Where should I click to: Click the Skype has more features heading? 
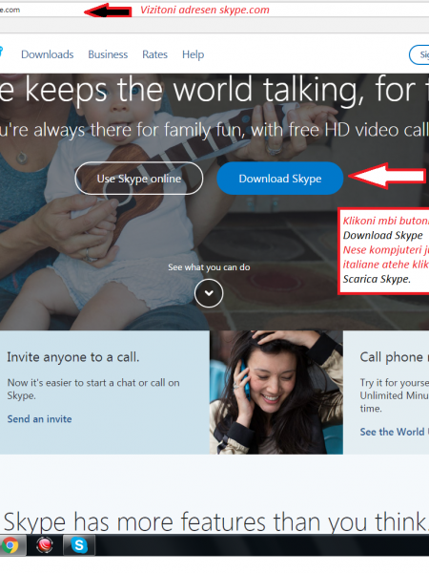click(215, 521)
